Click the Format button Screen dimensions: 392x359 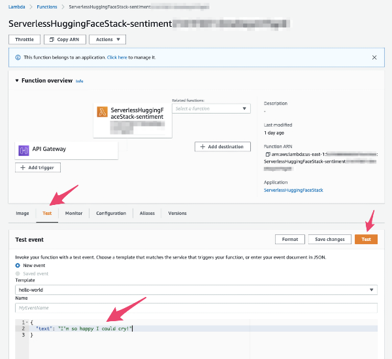(x=290, y=240)
